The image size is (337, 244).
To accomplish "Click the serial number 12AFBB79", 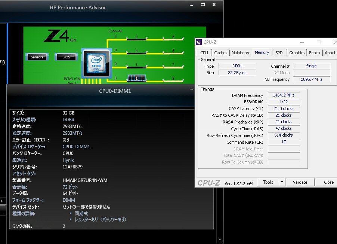I will click(x=72, y=167).
